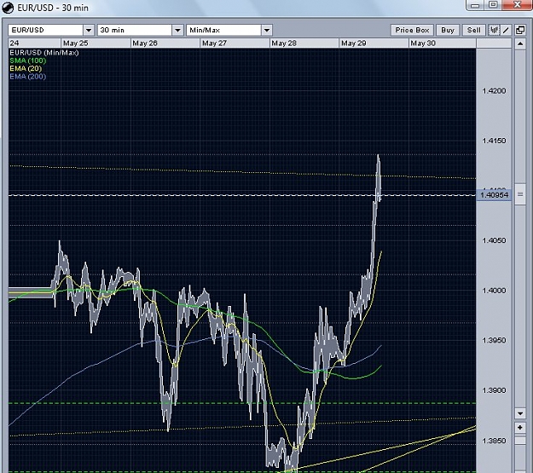
Task: Click the zoom slider handle below the plus button
Action: point(520,441)
